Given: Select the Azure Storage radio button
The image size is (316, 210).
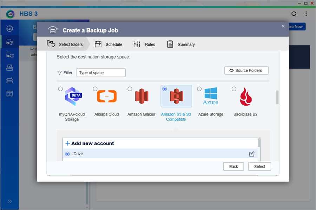Looking at the screenshot, I should (x=199, y=89).
